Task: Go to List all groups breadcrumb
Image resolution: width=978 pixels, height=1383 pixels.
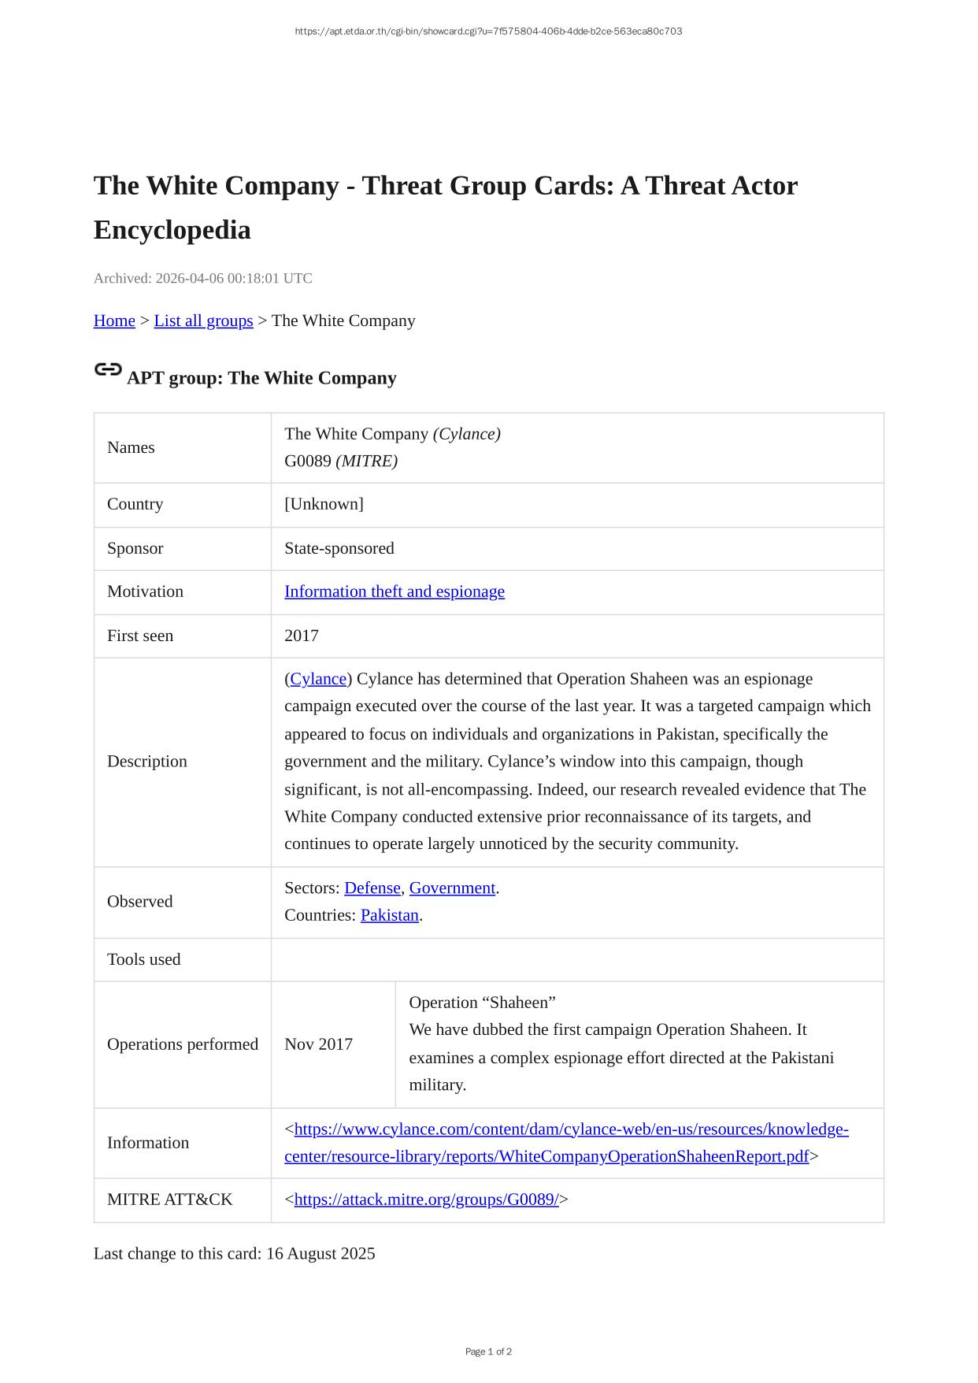Action: coord(203,321)
